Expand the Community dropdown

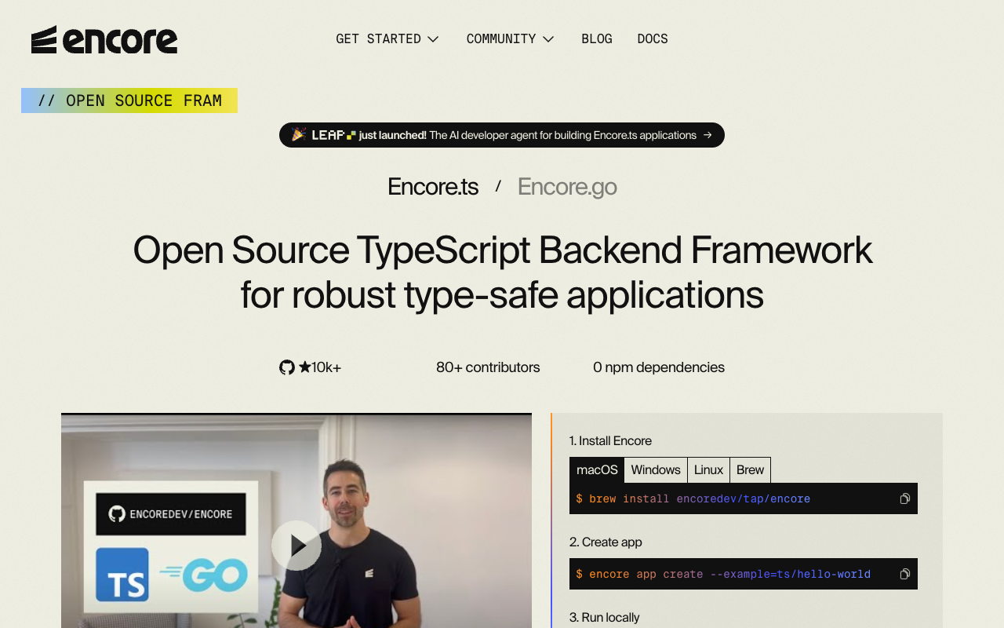(510, 39)
